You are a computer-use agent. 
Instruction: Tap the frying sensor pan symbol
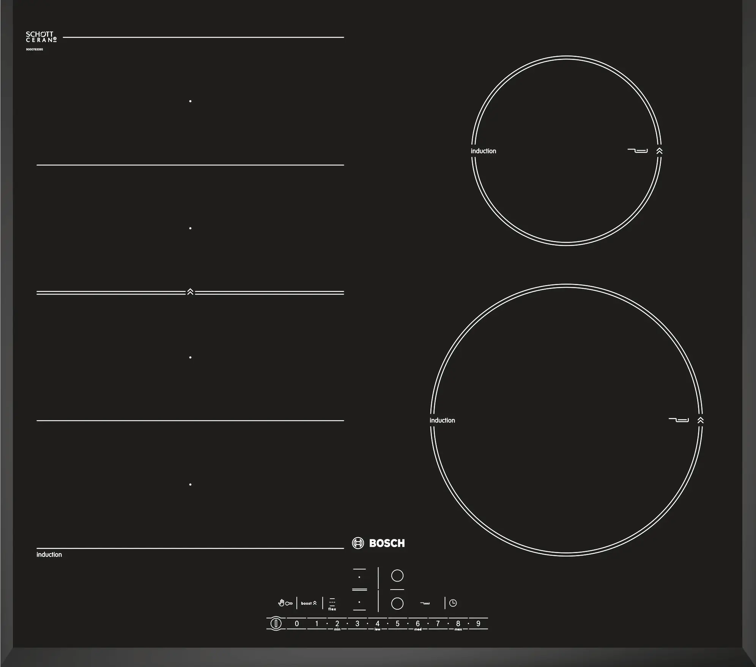pyautogui.click(x=425, y=603)
